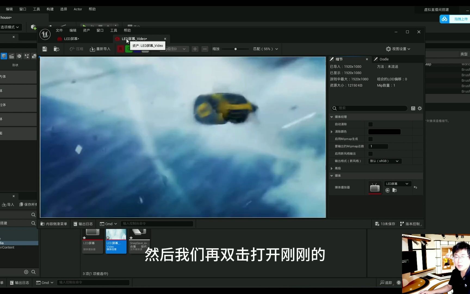Open the details property matrix grid icon

point(413,108)
